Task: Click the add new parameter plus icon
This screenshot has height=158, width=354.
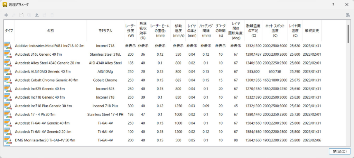Action: [6, 15]
